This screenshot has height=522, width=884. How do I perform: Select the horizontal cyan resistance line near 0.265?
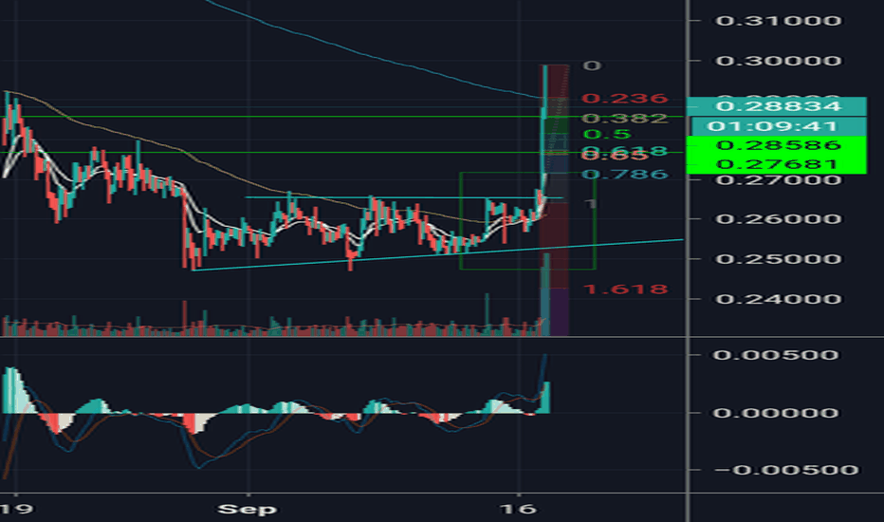pos(404,197)
